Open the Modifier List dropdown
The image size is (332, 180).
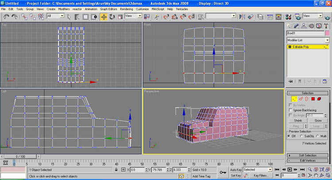coord(308,40)
